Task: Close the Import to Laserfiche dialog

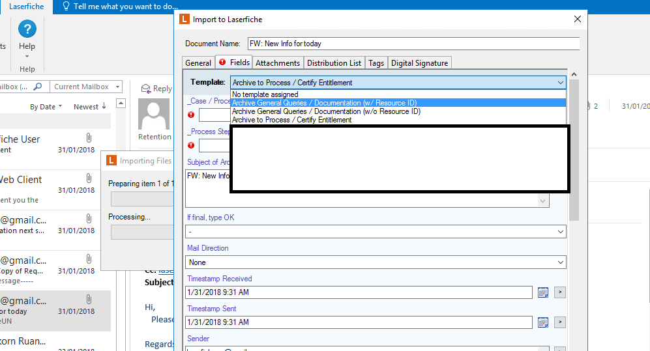Action: point(578,19)
